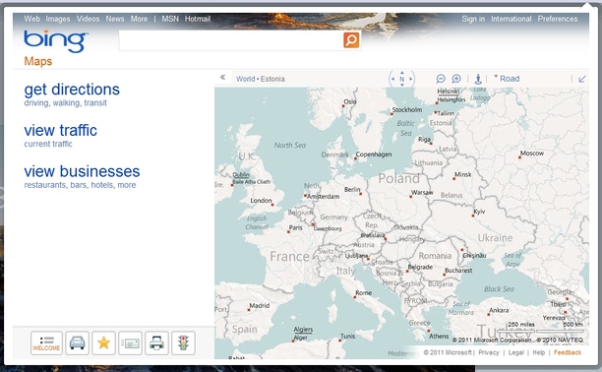Click the traffic light icon
The width and height of the screenshot is (602, 372).
(x=183, y=342)
